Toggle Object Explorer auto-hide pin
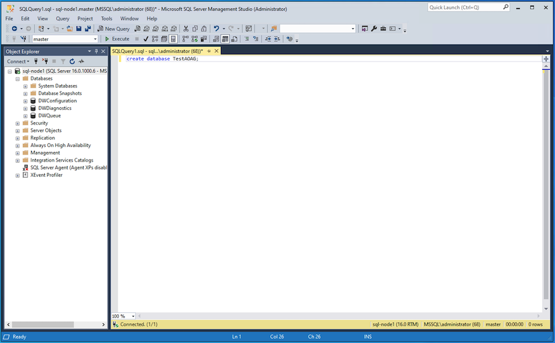This screenshot has height=343, width=555. 96,51
